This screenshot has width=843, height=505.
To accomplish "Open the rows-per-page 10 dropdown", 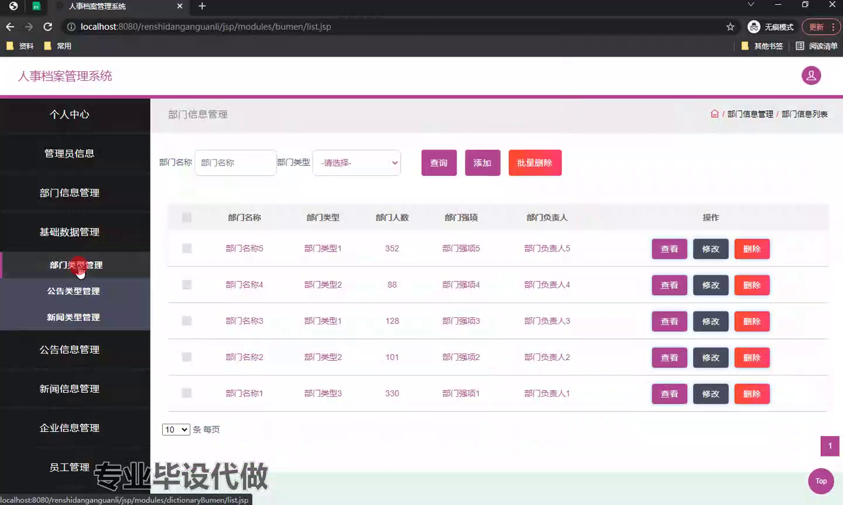I will click(176, 430).
